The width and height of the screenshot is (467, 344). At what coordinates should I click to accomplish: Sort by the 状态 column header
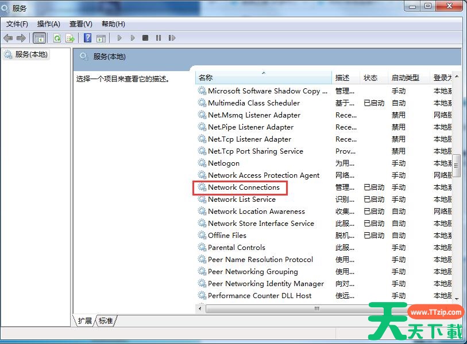[374, 77]
